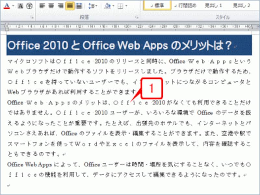The width and height of the screenshot is (260, 195).
Task: Click the heading 'Office 2010 と Office Web Apps のメリットは？'
Action: tap(119, 45)
